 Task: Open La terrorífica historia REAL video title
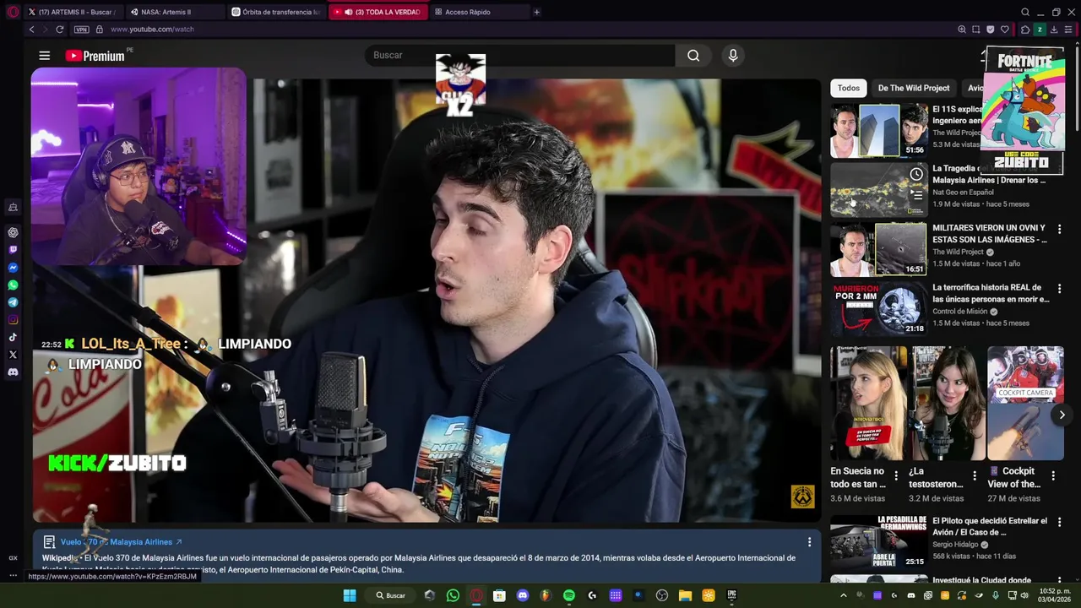(991, 293)
